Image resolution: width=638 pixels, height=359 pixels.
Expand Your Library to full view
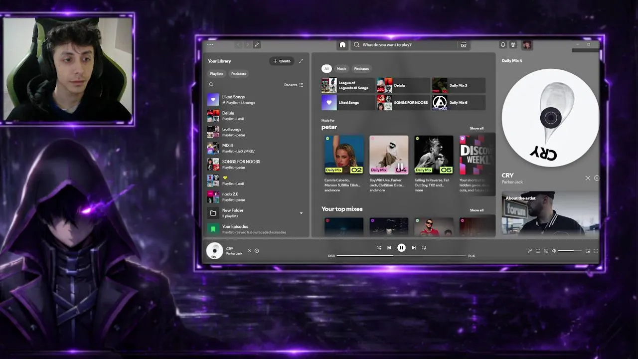(x=301, y=61)
